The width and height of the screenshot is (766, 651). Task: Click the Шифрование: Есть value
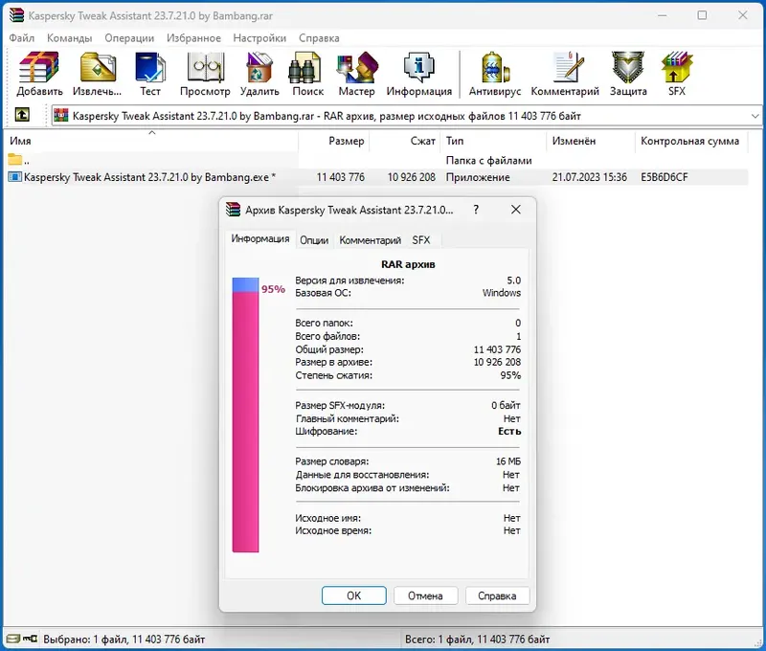click(x=509, y=431)
